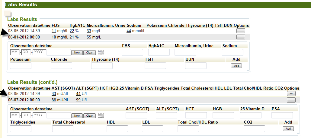Open calendar picker in Labs Results (cont'd.) form
311x138 pixels.
coord(101,115)
